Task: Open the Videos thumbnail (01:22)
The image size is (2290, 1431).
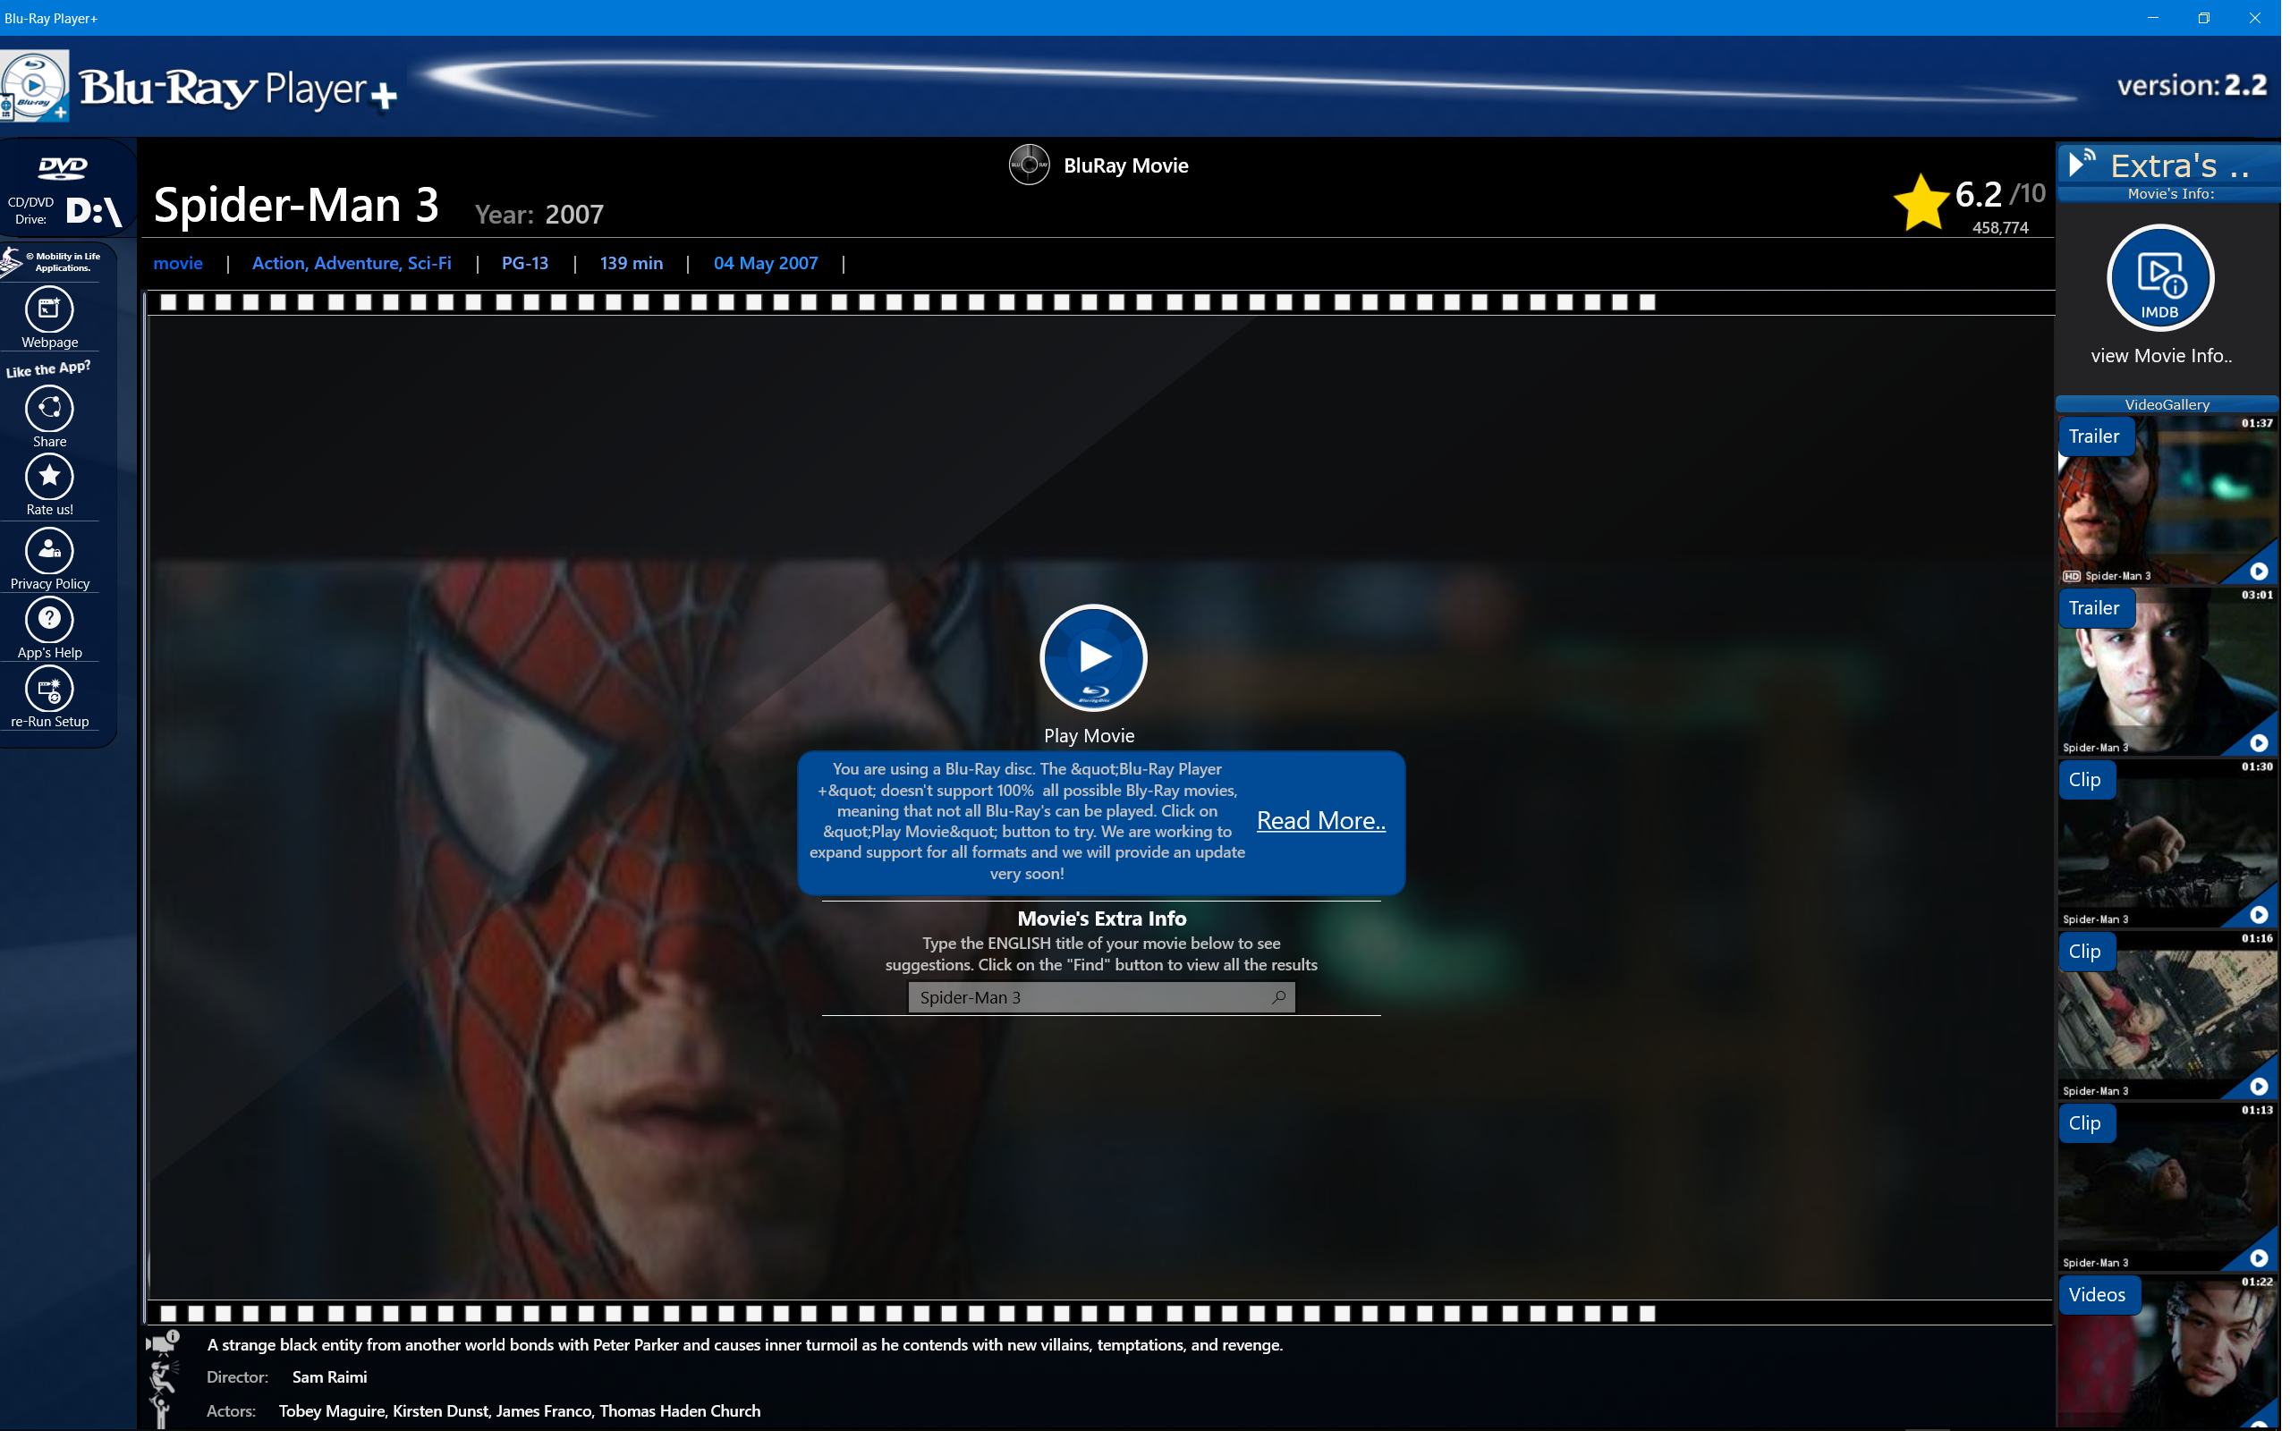Action: pos(2167,1353)
